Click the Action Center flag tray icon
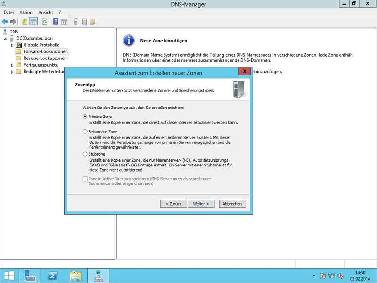Image resolution: width=377 pixels, height=283 pixels. pyautogui.click(x=323, y=276)
